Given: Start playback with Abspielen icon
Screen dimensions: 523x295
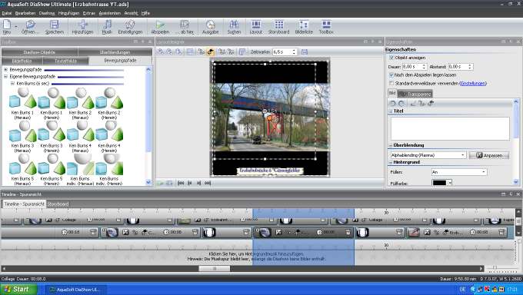Looking at the screenshot, I should point(160,26).
